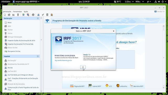Open the clock and calendar in top bar
Screen dimensions: 168x95
coord(84,2)
